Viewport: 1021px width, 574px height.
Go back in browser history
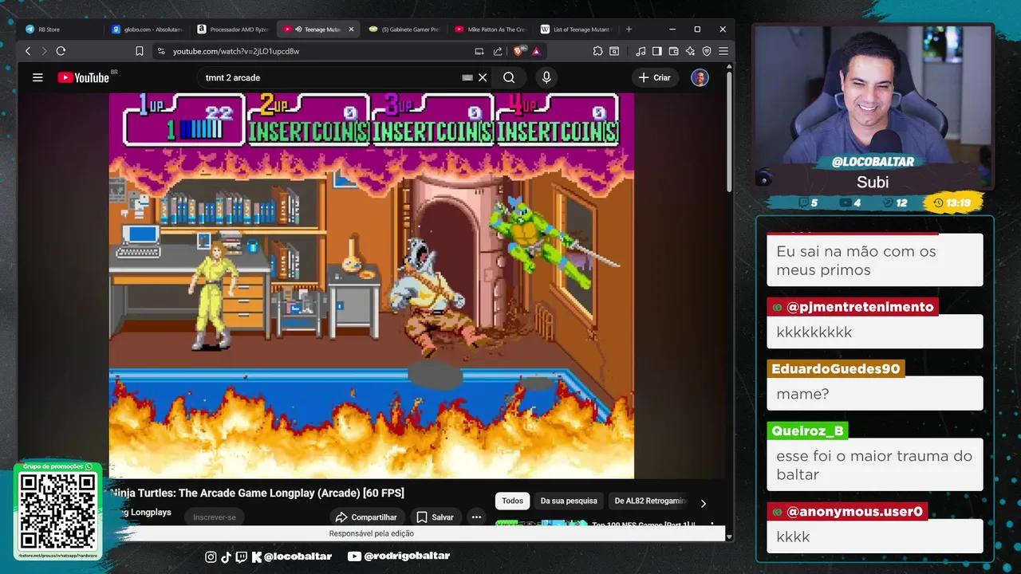coord(28,51)
